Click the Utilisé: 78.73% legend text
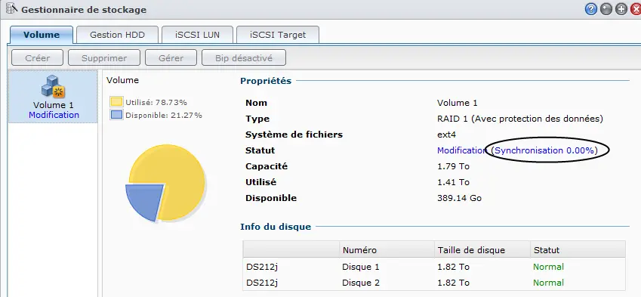The width and height of the screenshot is (641, 297). (156, 102)
